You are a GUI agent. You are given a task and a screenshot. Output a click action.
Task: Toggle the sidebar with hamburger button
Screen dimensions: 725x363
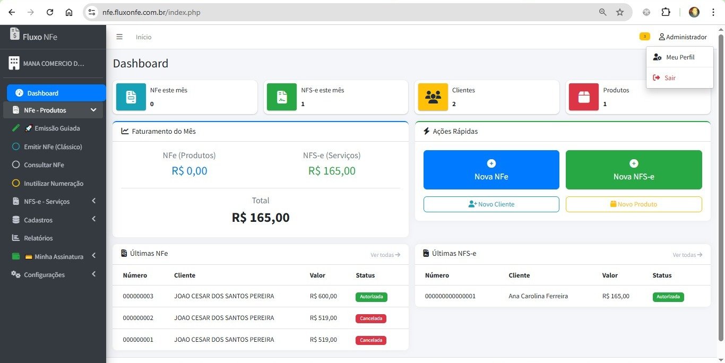point(119,37)
